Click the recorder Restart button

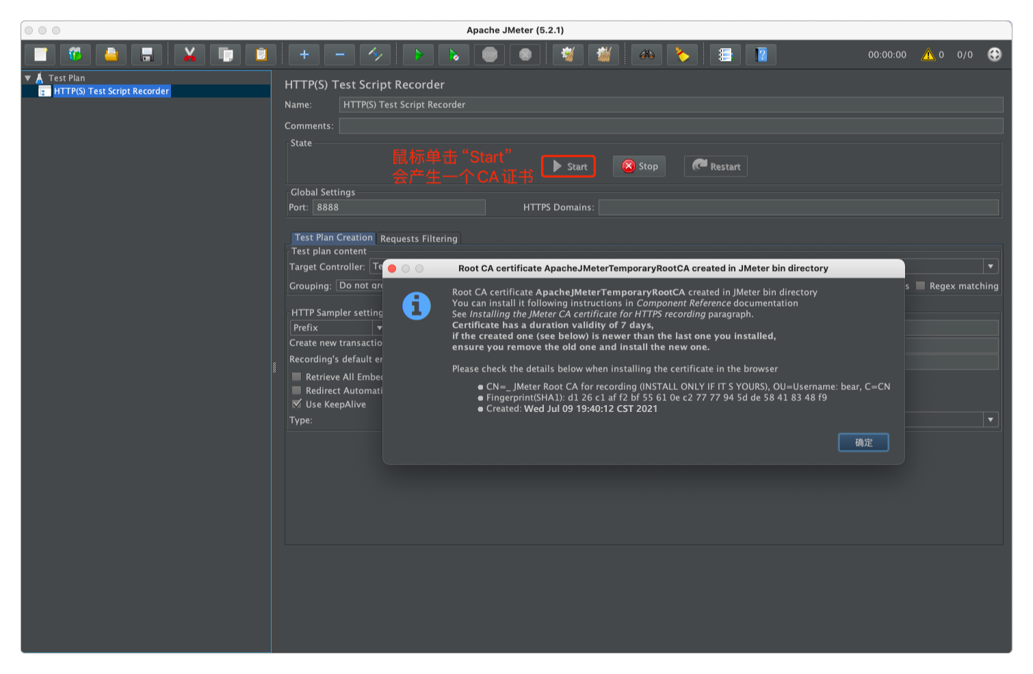coord(716,166)
